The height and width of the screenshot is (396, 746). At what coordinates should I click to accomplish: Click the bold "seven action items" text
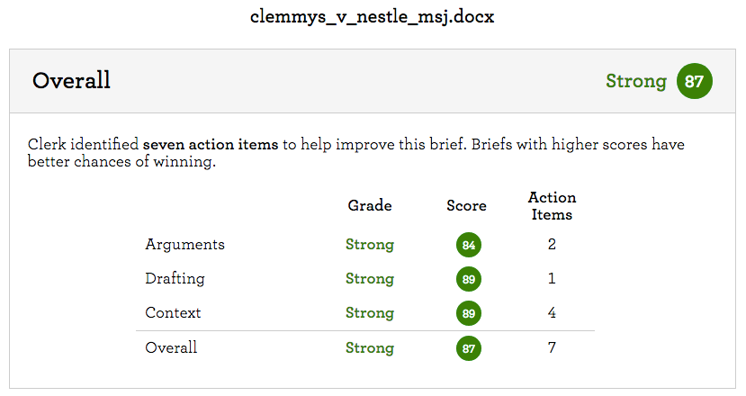pyautogui.click(x=211, y=144)
